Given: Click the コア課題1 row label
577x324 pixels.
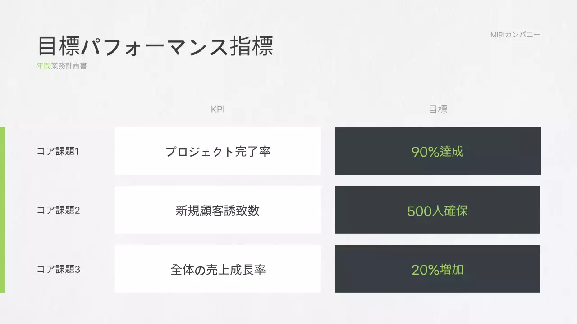Looking at the screenshot, I should [58, 151].
